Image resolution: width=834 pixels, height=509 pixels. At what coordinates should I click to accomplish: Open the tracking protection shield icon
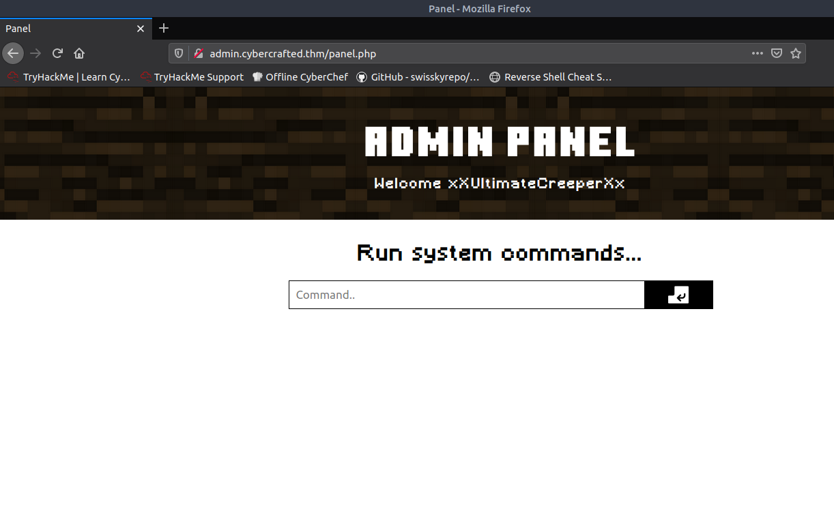click(x=179, y=53)
